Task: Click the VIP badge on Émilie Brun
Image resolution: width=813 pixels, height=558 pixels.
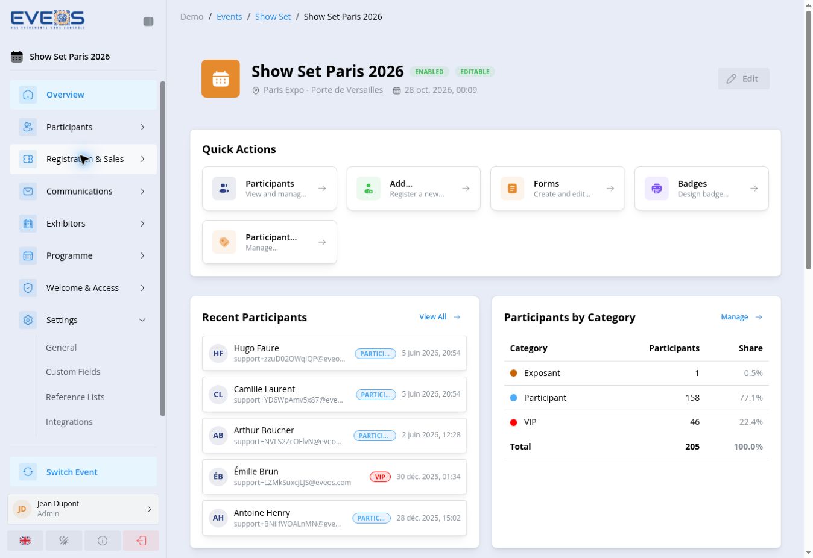Action: coord(380,477)
